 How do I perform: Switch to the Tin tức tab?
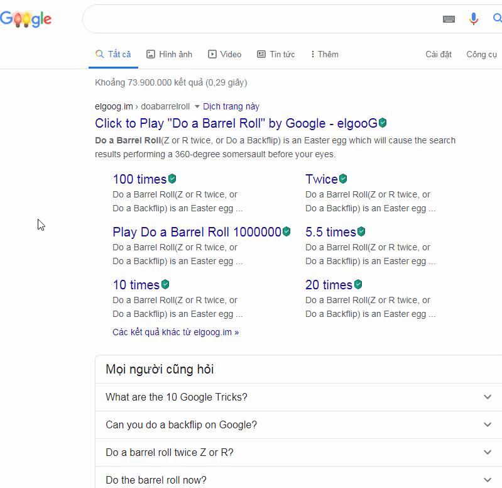point(276,54)
